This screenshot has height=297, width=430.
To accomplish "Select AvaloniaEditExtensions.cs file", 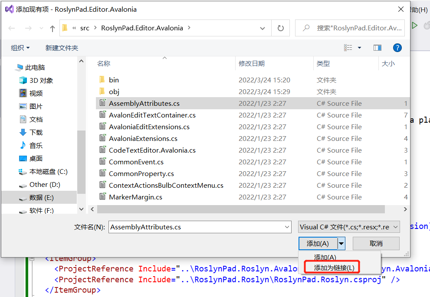I will coord(149,127).
